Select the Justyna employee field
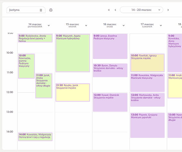Screen dimensions: 182x152 pos(26,10)
